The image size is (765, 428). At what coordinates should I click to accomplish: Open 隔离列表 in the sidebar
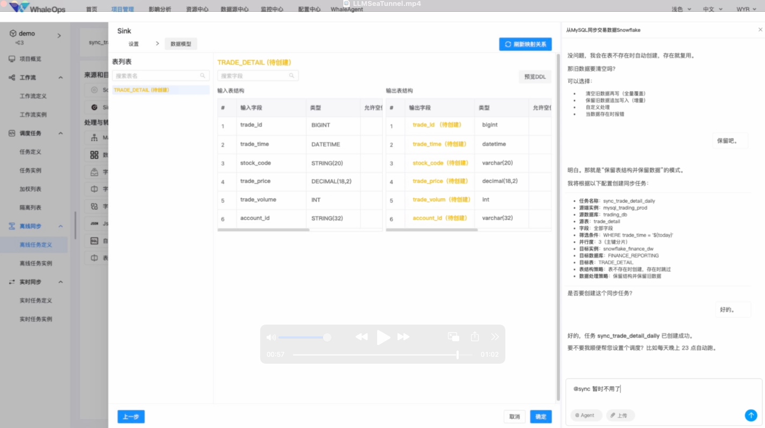(x=31, y=207)
